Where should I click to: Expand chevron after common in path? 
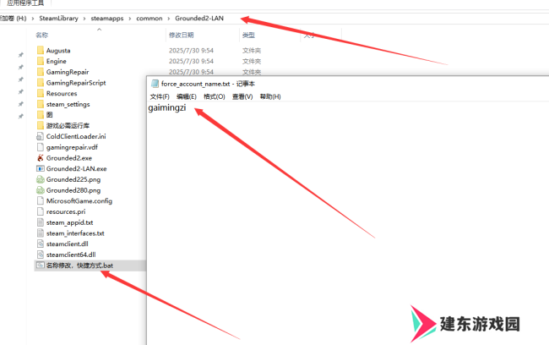point(168,19)
